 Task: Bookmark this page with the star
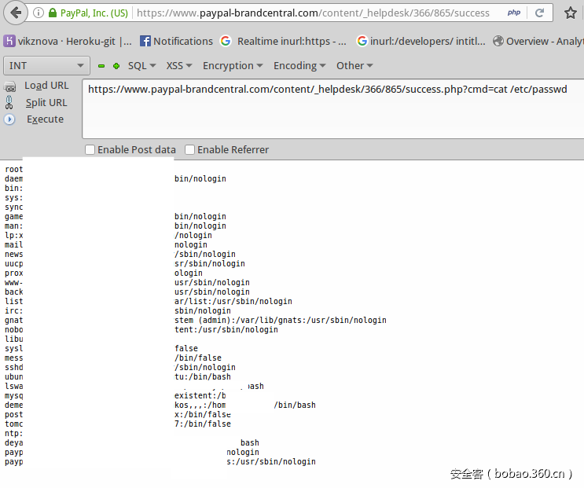tap(570, 13)
